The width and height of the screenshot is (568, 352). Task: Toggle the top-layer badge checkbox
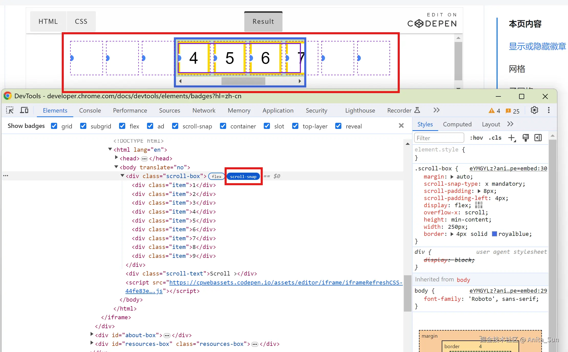click(x=295, y=126)
